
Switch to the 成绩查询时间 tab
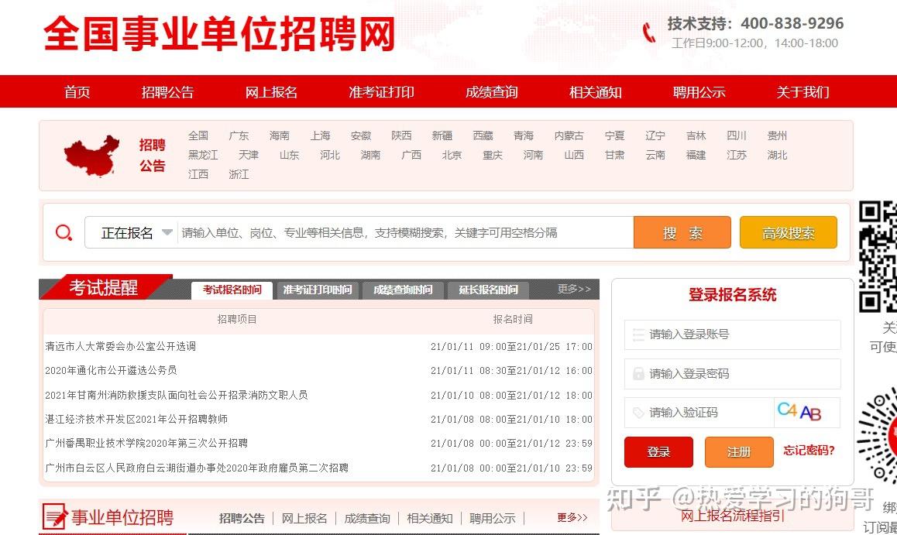(x=403, y=290)
